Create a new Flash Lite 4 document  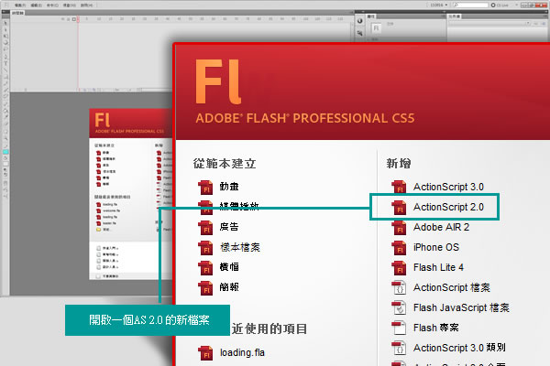(x=427, y=267)
